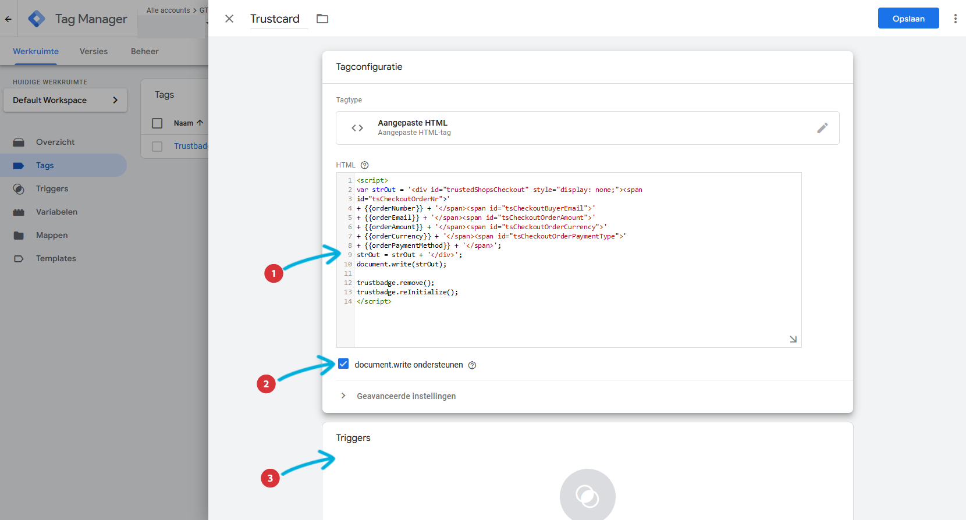The width and height of the screenshot is (966, 520).
Task: Click the folder icon next to Trustcard
Action: click(322, 19)
